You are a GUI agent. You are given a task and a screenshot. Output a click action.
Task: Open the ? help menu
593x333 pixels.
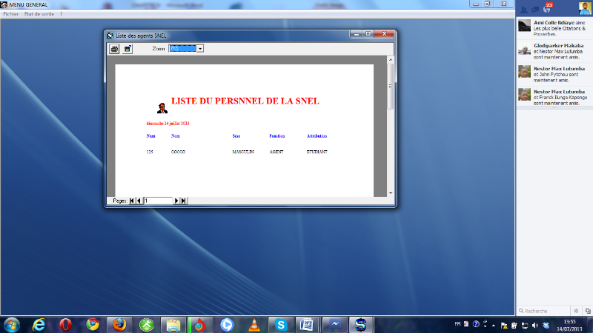[61, 14]
